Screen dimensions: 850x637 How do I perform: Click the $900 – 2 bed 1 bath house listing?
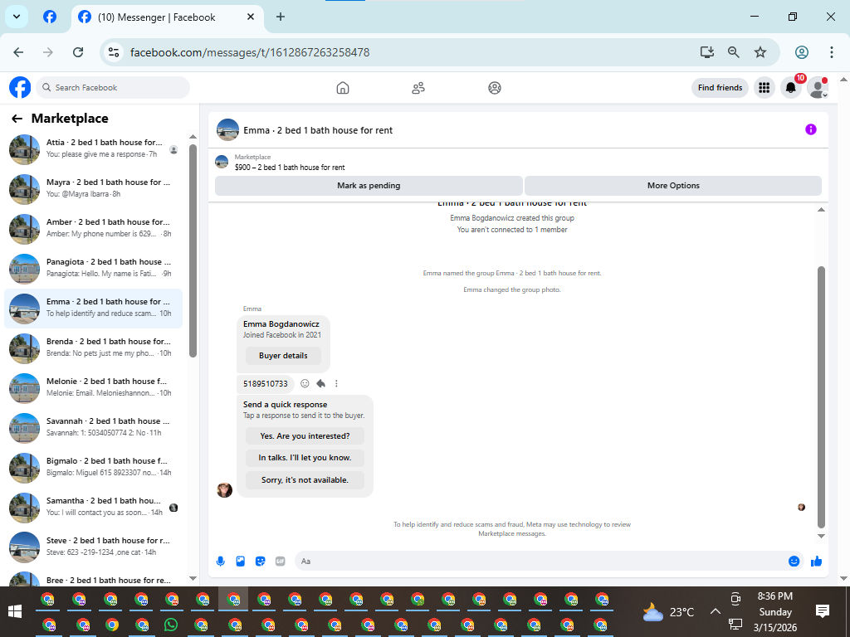tap(290, 168)
